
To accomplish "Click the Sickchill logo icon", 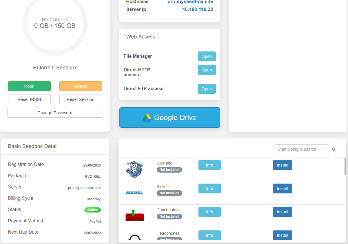I will pos(135,193).
